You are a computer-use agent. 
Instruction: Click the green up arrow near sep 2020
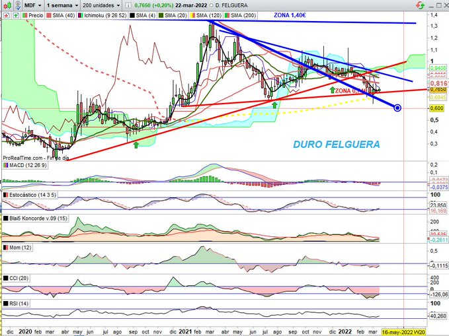[x=136, y=145]
